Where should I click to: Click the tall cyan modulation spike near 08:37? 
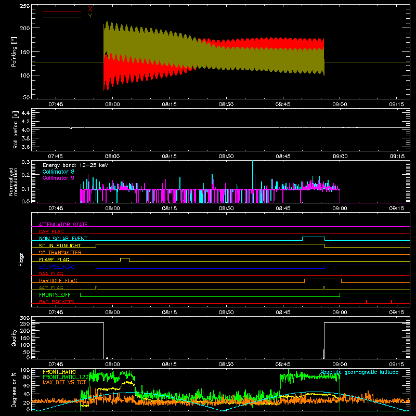[x=253, y=175]
